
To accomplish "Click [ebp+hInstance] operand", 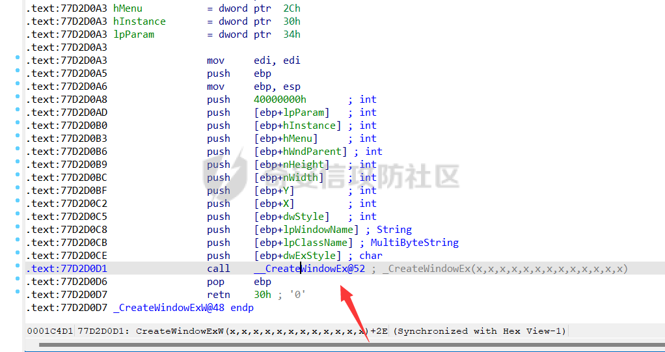I will pos(297,126).
